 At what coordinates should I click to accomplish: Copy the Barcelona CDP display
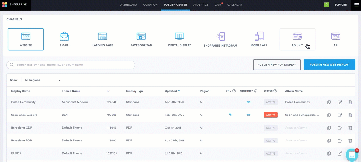pyautogui.click(x=329, y=128)
